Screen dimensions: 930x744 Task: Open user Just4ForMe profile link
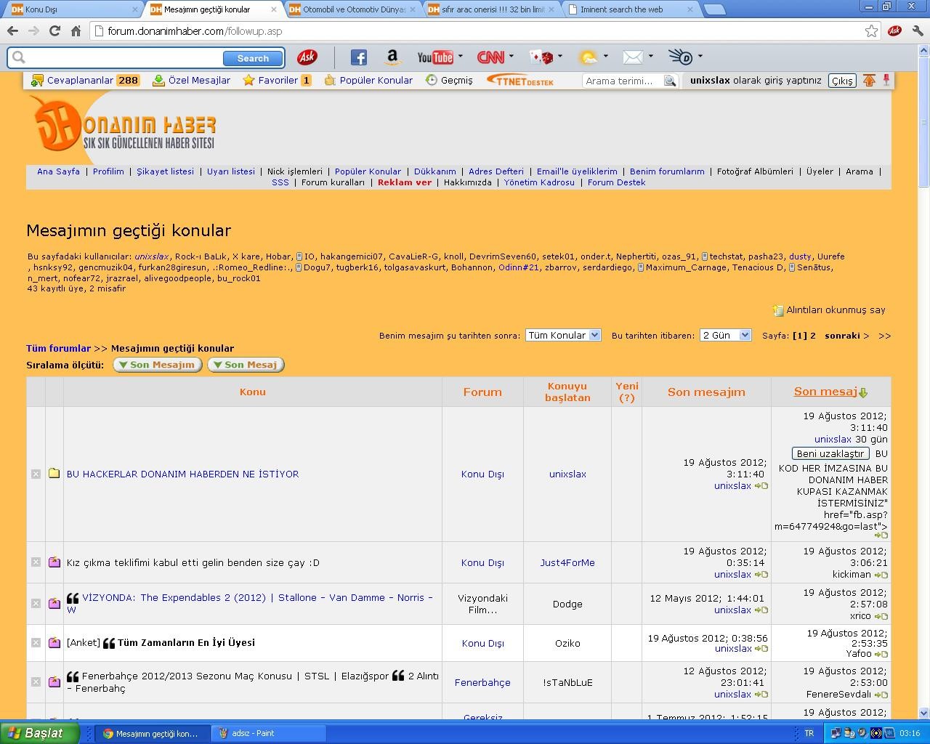567,562
